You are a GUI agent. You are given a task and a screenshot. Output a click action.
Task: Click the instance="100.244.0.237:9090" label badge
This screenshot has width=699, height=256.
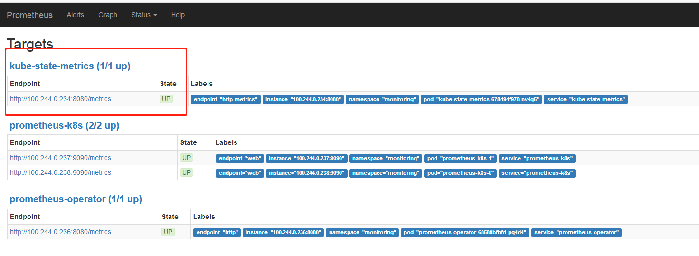tap(306, 158)
